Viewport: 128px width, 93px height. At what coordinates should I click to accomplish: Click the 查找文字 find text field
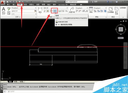[23, 11]
